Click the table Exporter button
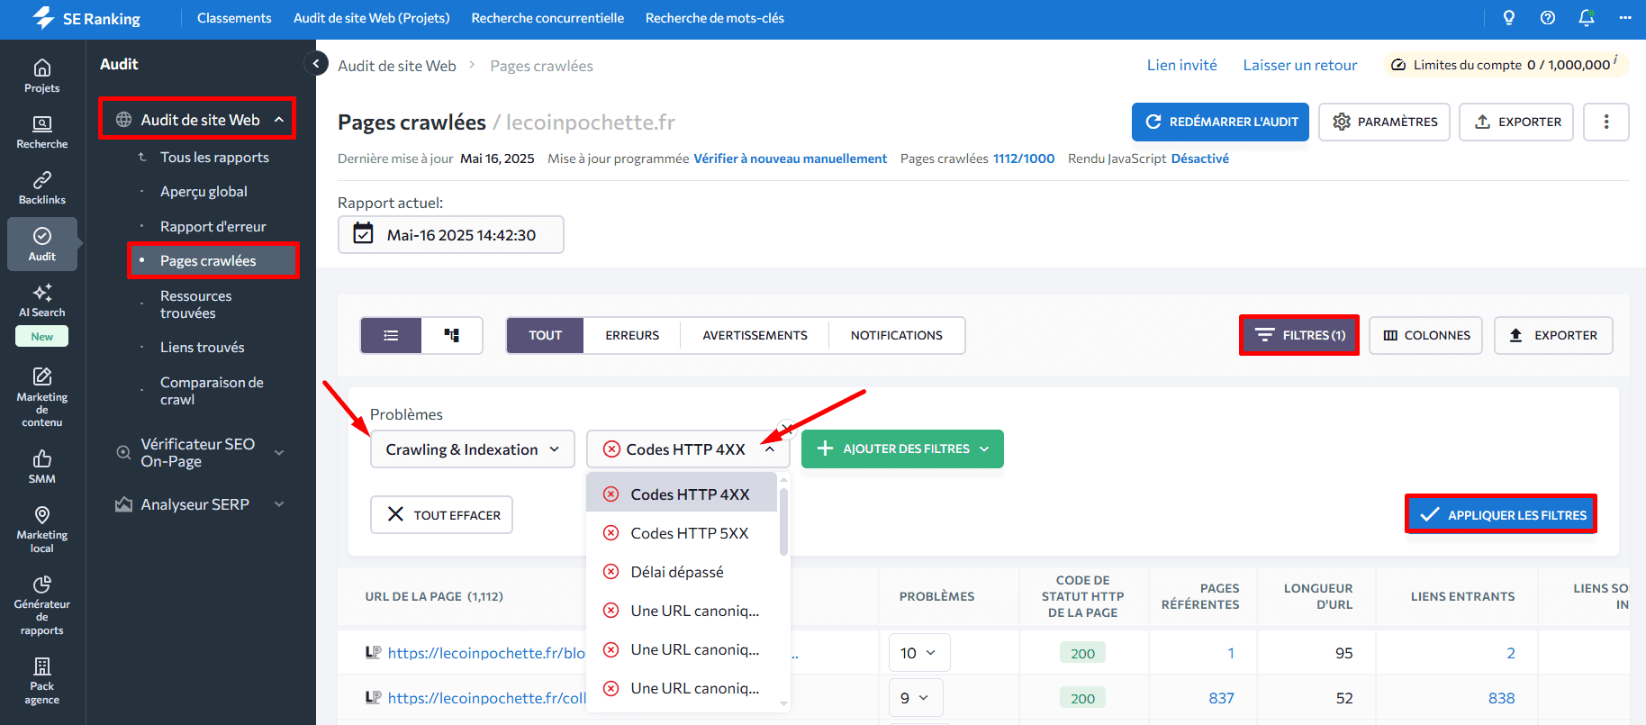The height and width of the screenshot is (725, 1646). [1553, 335]
